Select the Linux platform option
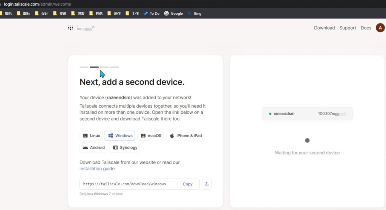Image resolution: width=386 pixels, height=210 pixels. [91, 136]
